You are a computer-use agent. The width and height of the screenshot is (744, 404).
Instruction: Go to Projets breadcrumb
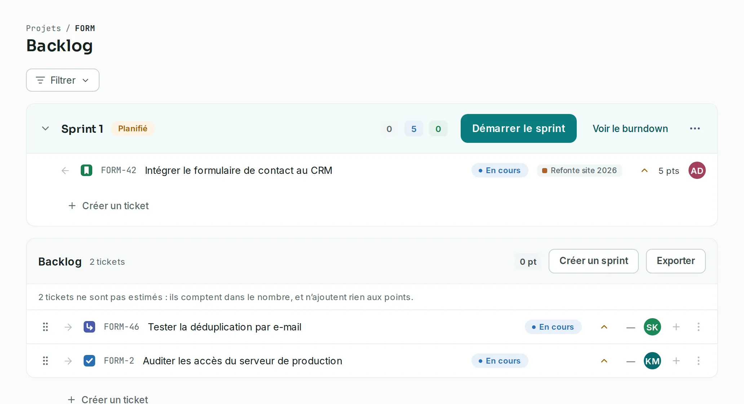coord(44,28)
